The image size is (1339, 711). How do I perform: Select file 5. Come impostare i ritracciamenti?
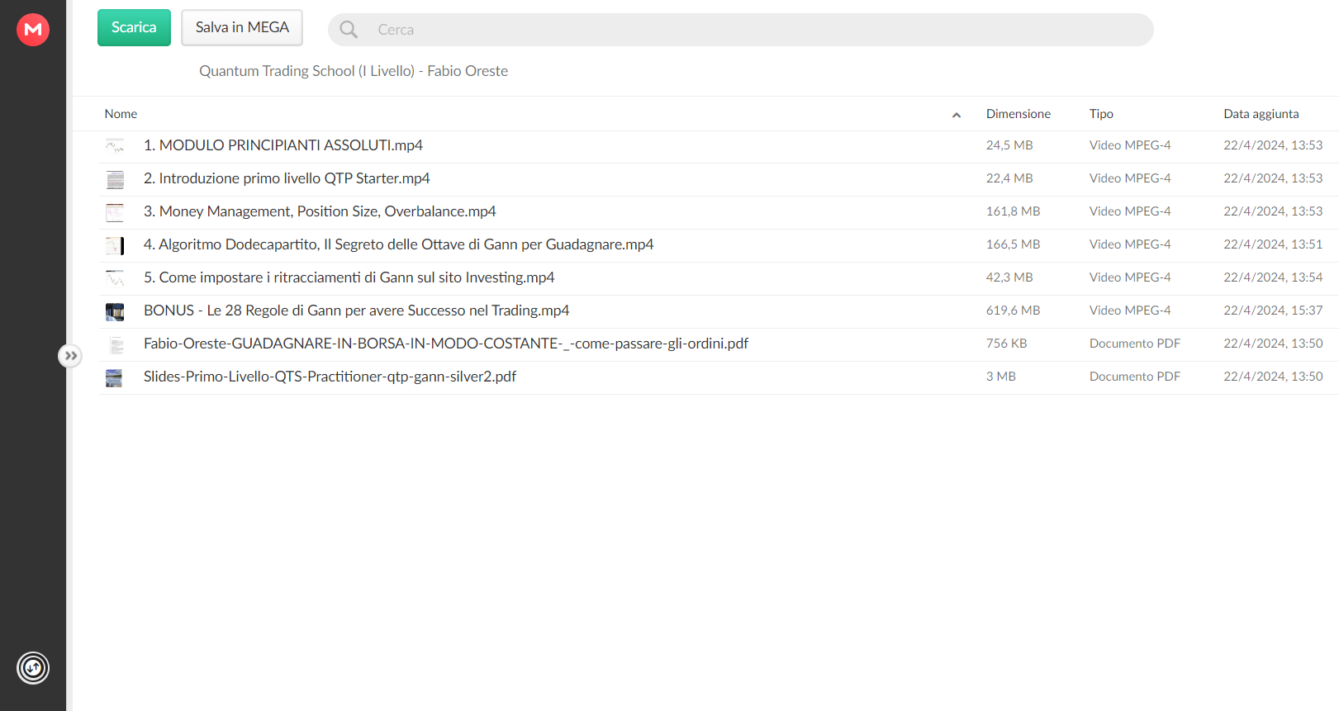pyautogui.click(x=349, y=277)
